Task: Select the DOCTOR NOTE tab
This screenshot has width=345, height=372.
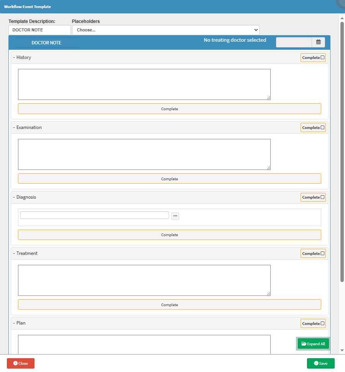Action: 46,43
